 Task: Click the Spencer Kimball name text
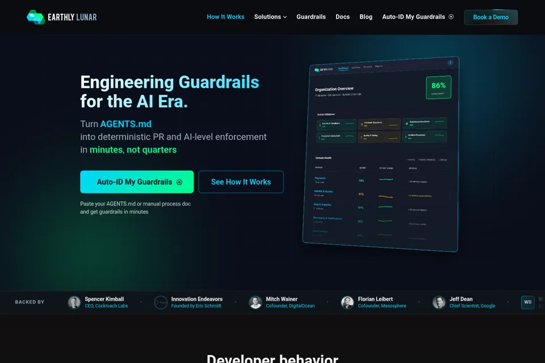104,299
